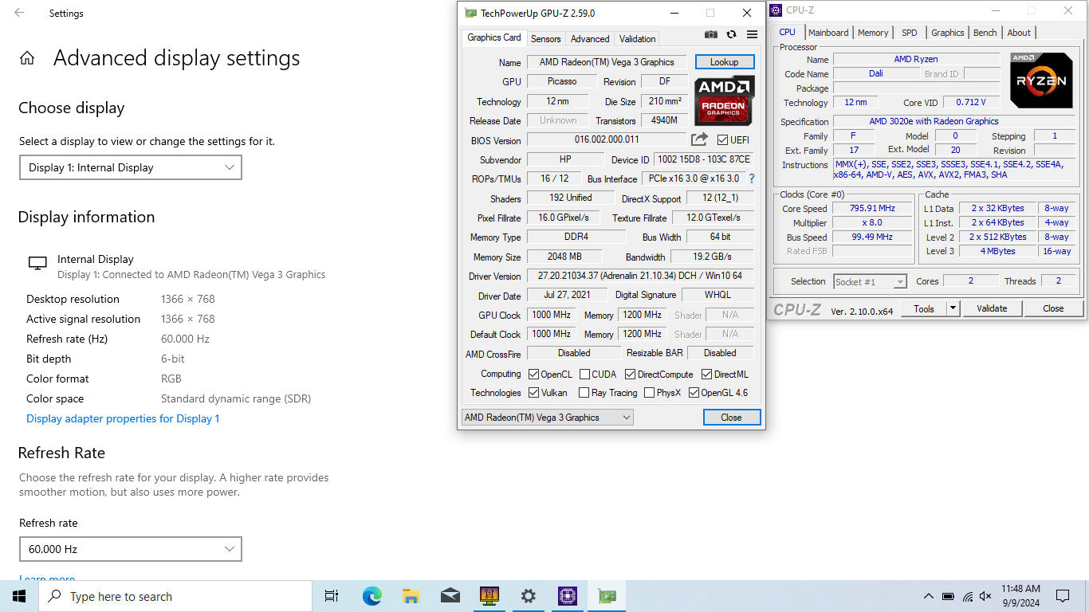Toggle the OpenGL 4.6 checkbox
The height and width of the screenshot is (612, 1089).
[694, 392]
